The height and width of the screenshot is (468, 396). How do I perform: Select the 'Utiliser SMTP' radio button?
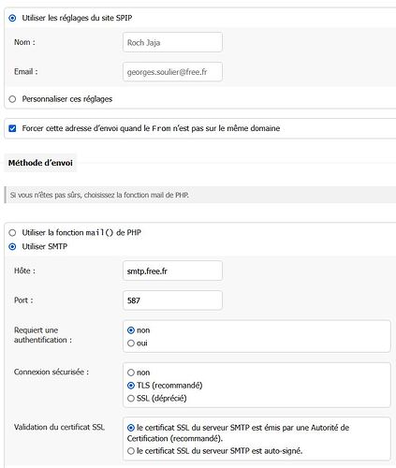pos(12,247)
